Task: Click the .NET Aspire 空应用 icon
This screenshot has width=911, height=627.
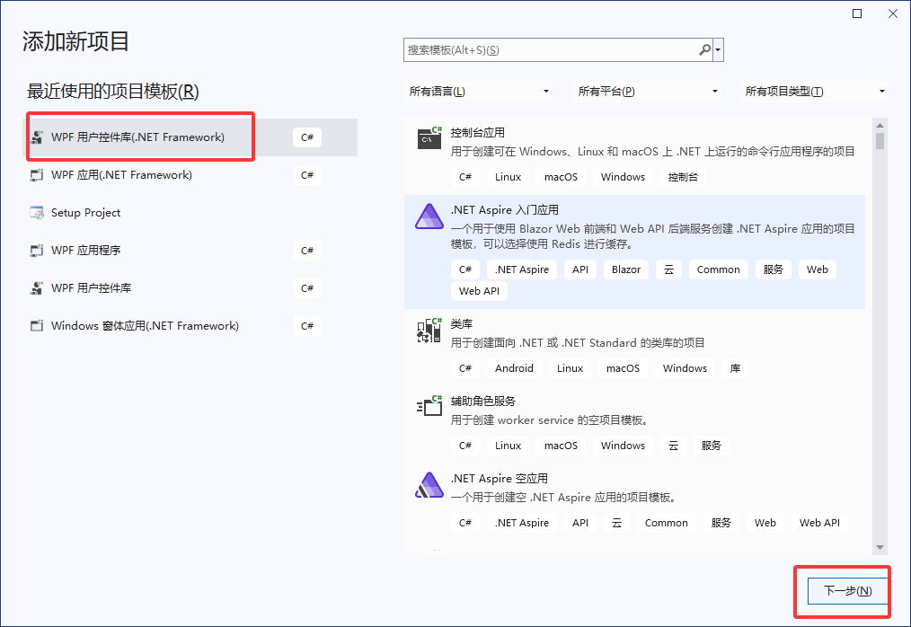Action: click(429, 484)
